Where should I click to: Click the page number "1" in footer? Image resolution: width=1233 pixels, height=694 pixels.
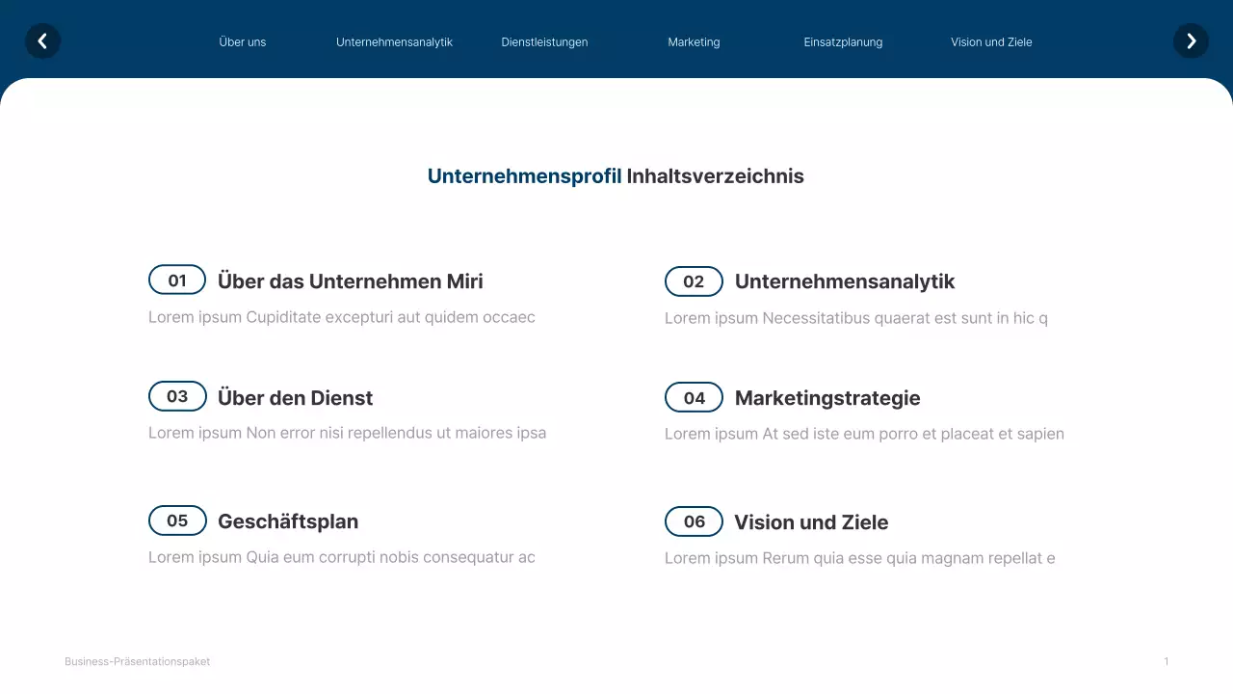[1166, 661]
